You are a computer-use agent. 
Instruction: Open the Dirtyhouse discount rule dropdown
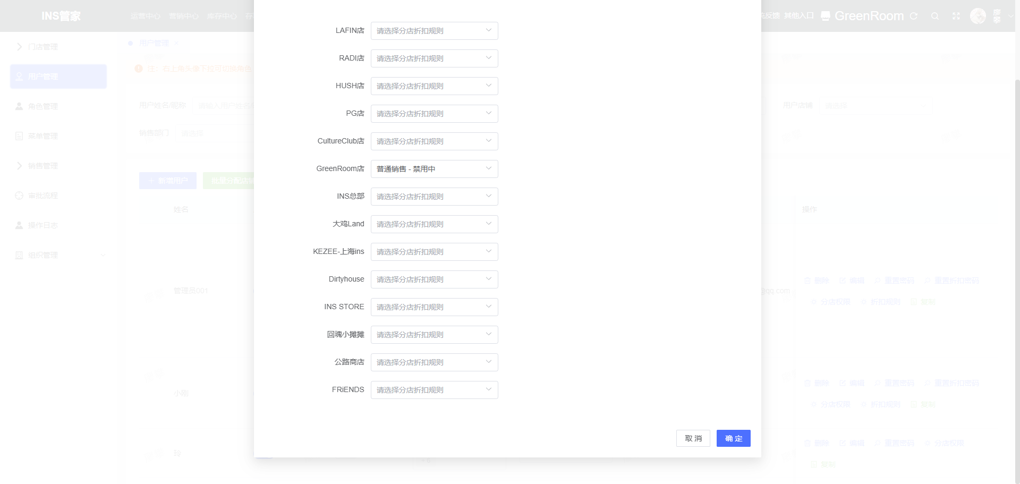click(x=434, y=279)
